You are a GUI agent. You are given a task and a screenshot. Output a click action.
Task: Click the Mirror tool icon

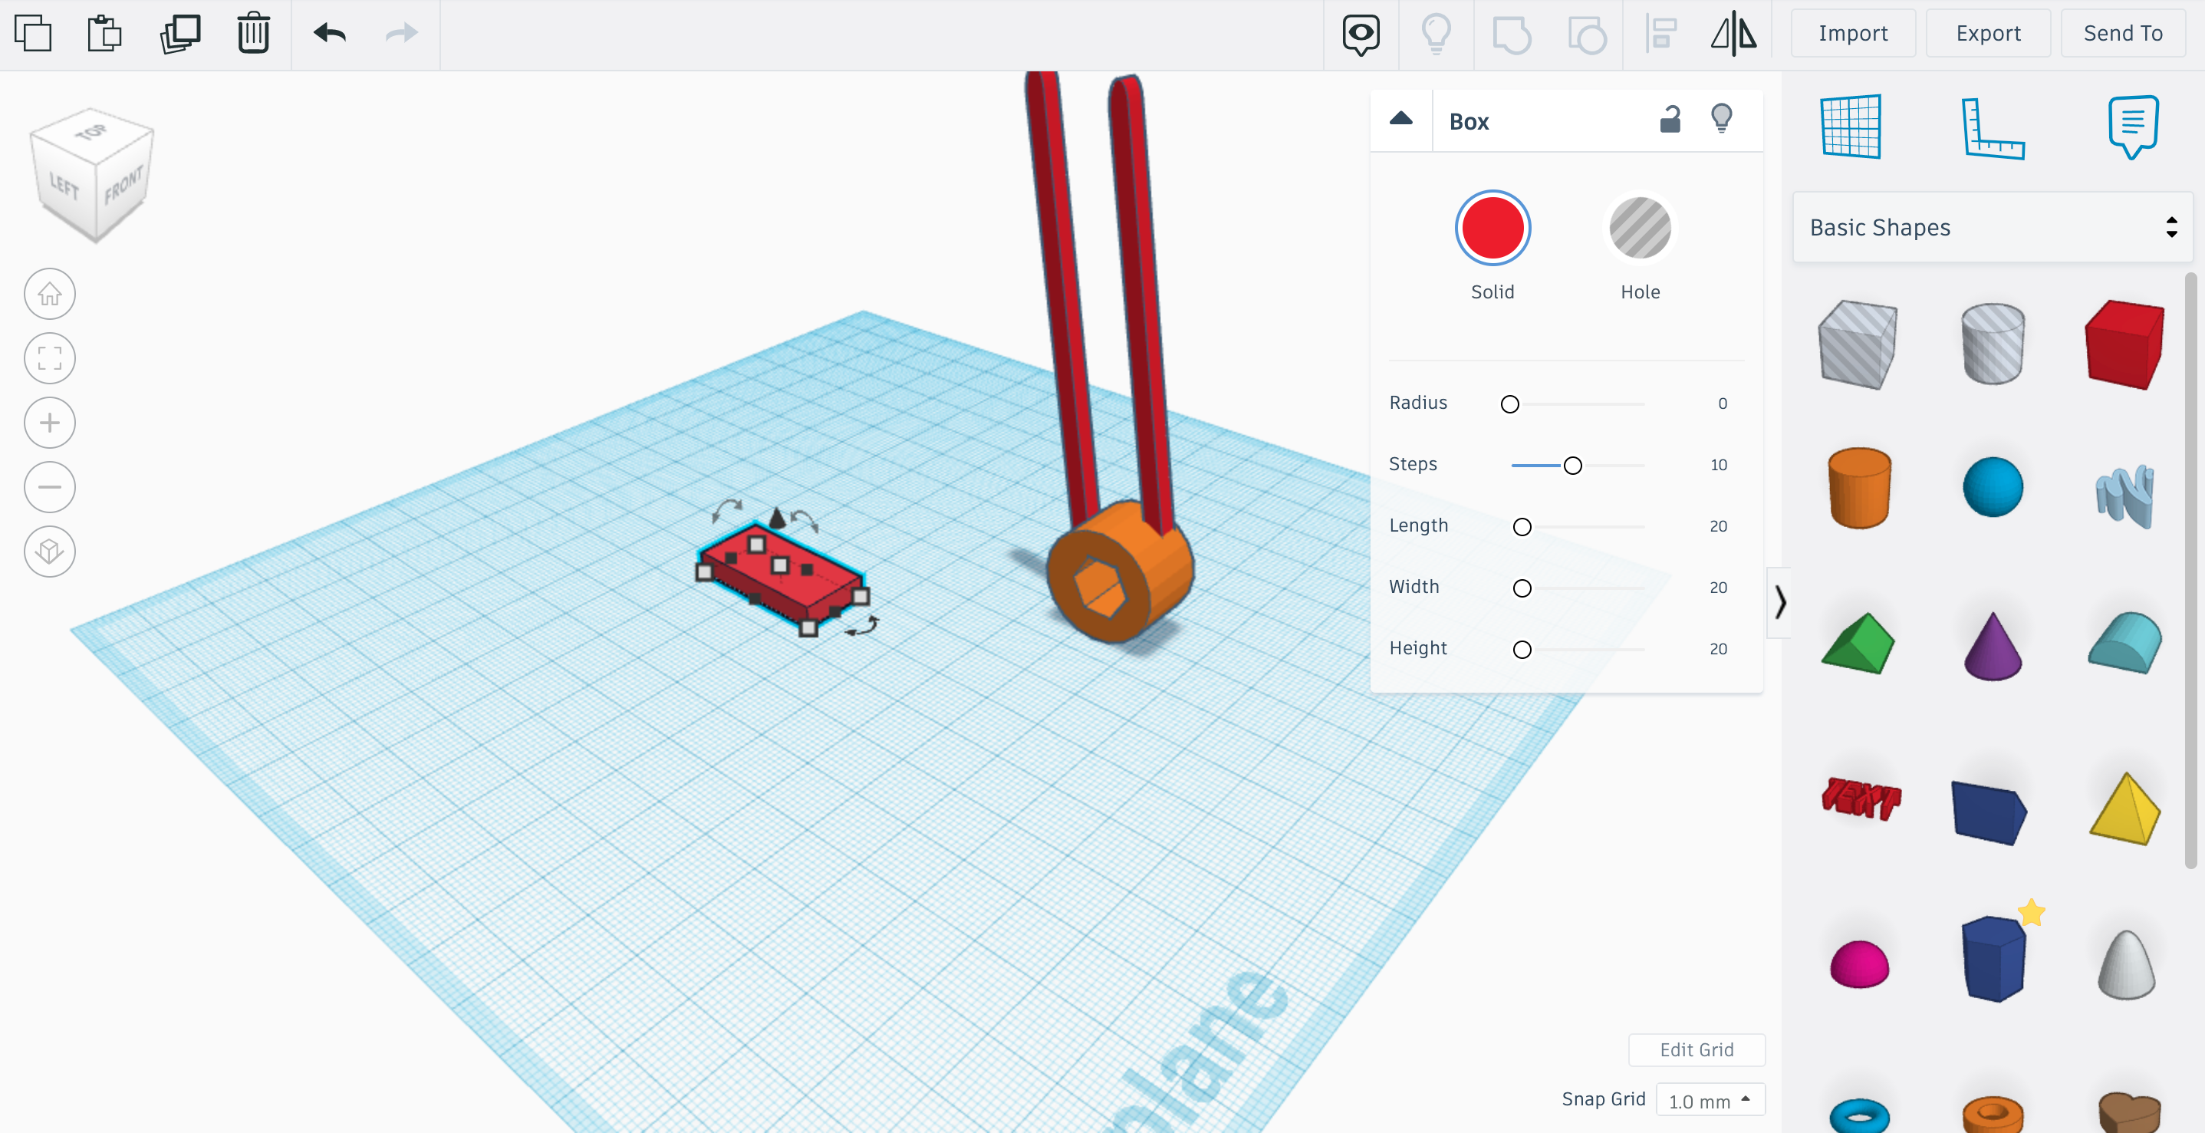(x=1733, y=35)
